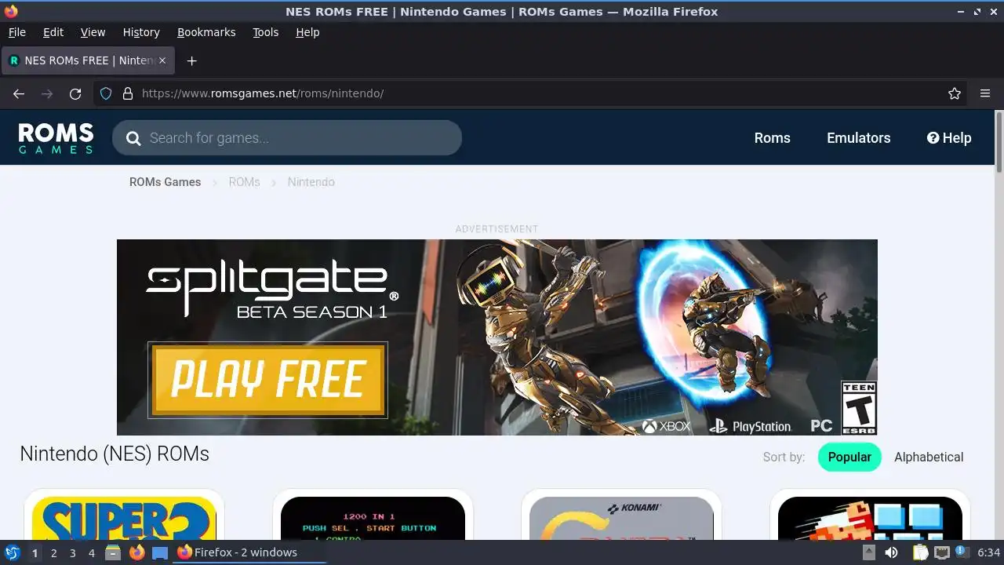Switch to workspace 2
The width and height of the screenshot is (1004, 565).
point(53,553)
